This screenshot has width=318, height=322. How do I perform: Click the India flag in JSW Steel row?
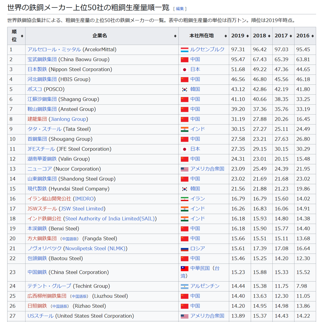[184, 209]
